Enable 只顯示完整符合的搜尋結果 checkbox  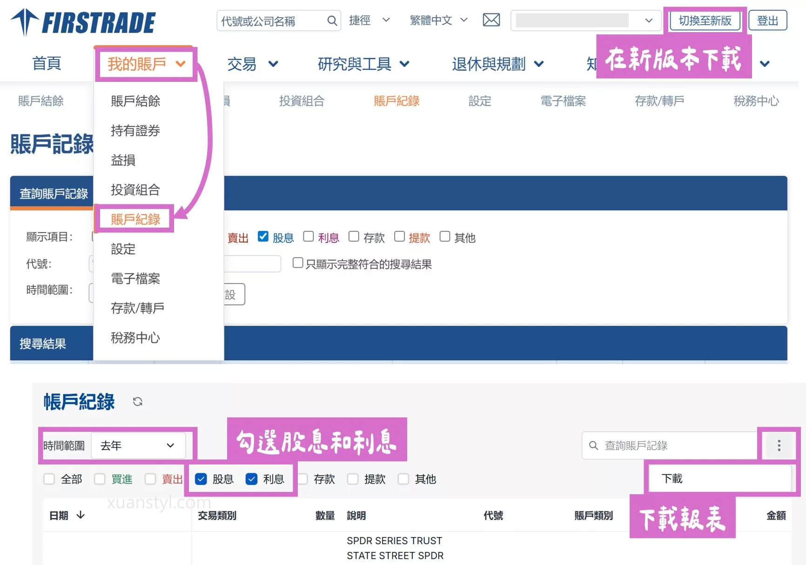pyautogui.click(x=298, y=262)
